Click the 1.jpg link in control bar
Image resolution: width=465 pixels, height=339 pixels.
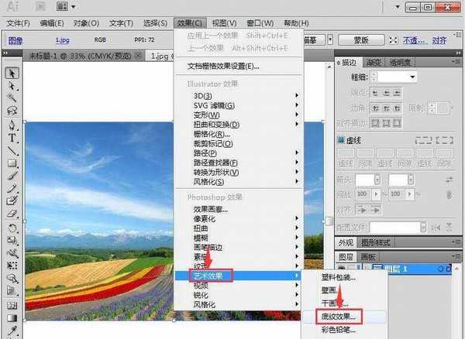pyautogui.click(x=62, y=40)
